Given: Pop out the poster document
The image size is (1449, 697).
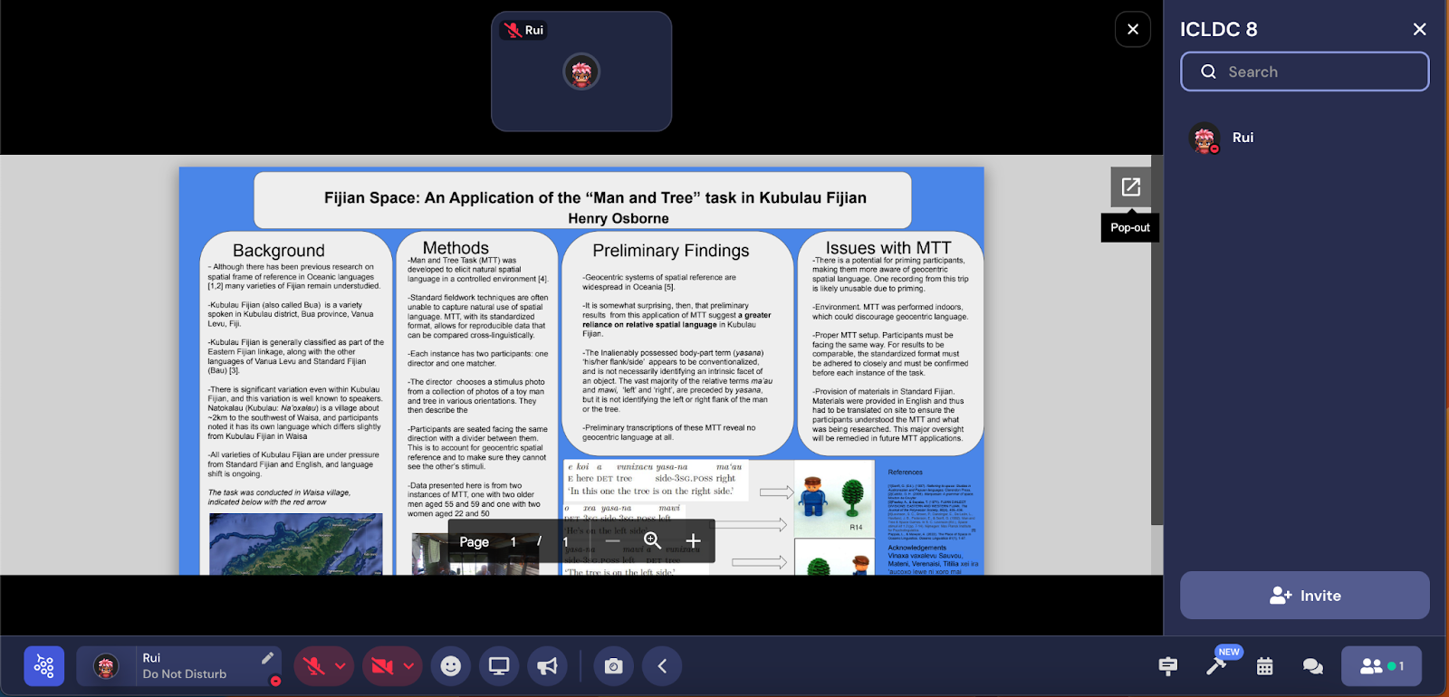Looking at the screenshot, I should point(1131,187).
